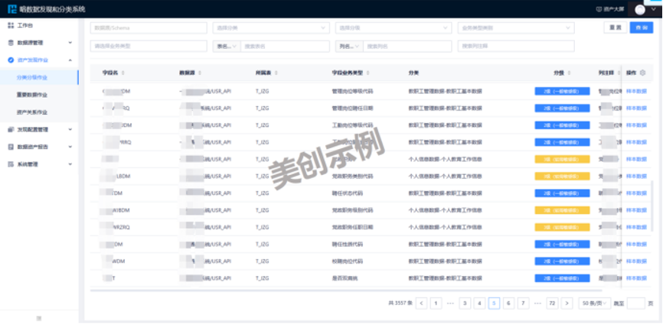Image resolution: width=663 pixels, height=324 pixels.
Task: Go to page 4
Action: (479, 303)
